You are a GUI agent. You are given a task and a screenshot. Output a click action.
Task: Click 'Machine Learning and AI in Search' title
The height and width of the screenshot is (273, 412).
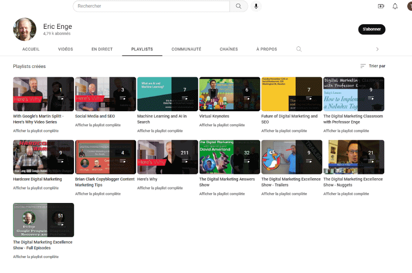click(162, 119)
